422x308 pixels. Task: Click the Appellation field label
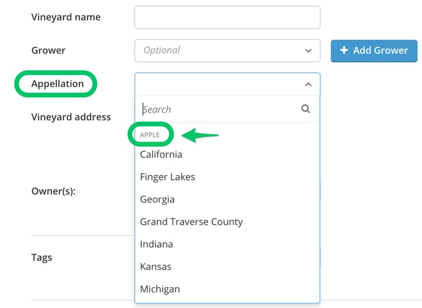click(58, 83)
